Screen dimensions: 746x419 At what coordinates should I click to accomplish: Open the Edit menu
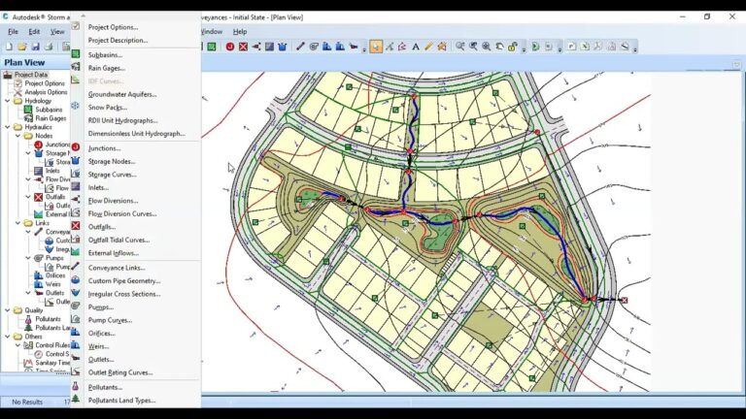[x=34, y=32]
